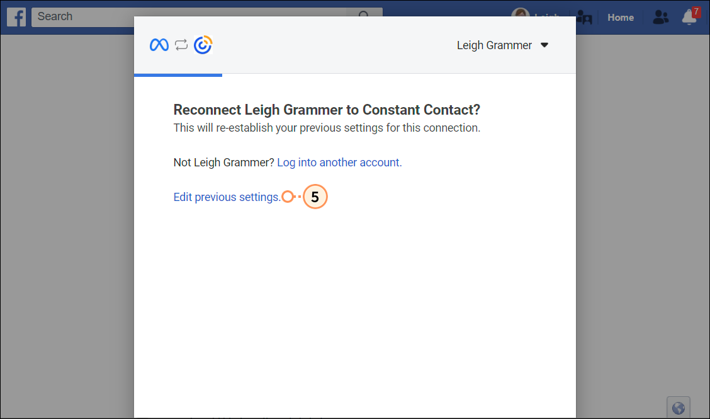Open the notifications bell icon
The width and height of the screenshot is (710, 419).
click(690, 17)
